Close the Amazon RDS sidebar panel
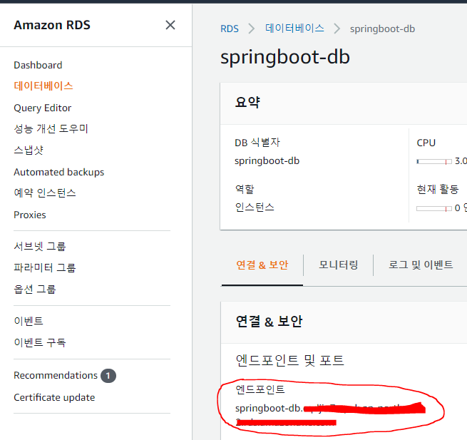The height and width of the screenshot is (440, 467). pos(170,25)
